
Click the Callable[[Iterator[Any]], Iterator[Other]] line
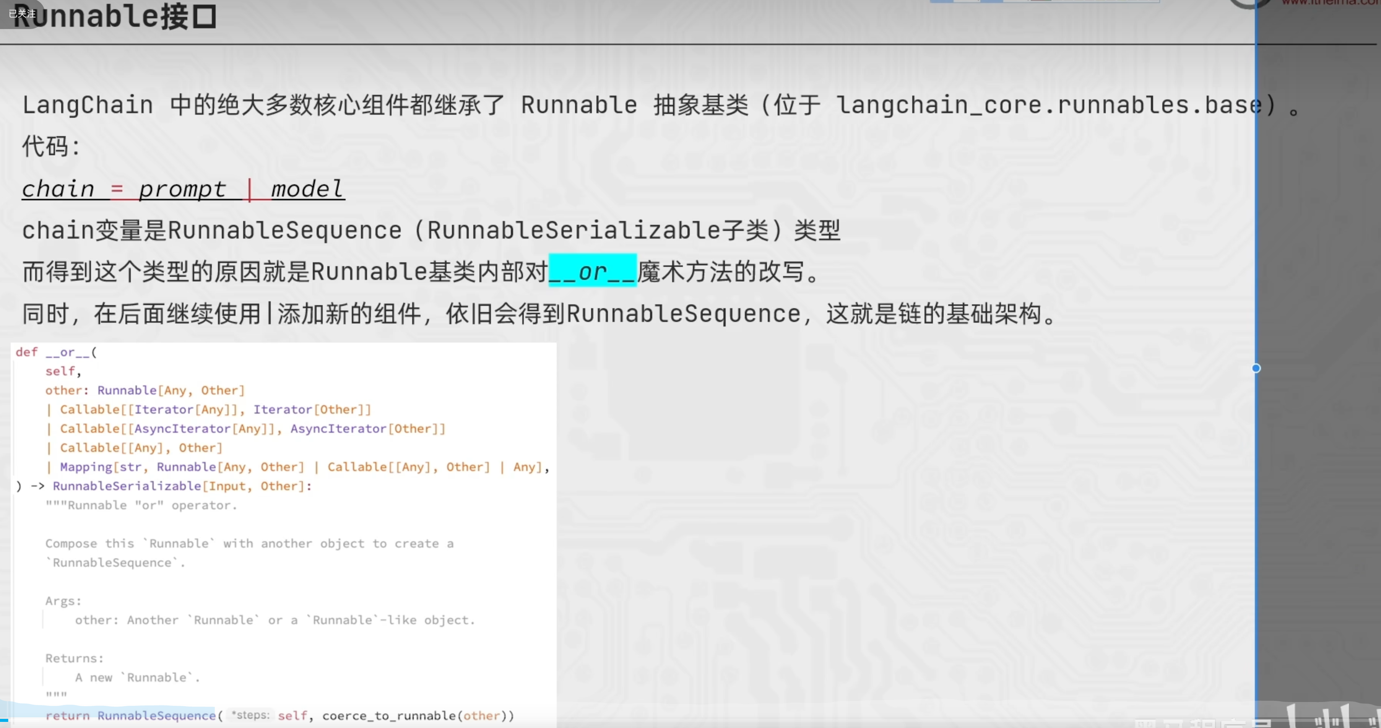(x=208, y=409)
